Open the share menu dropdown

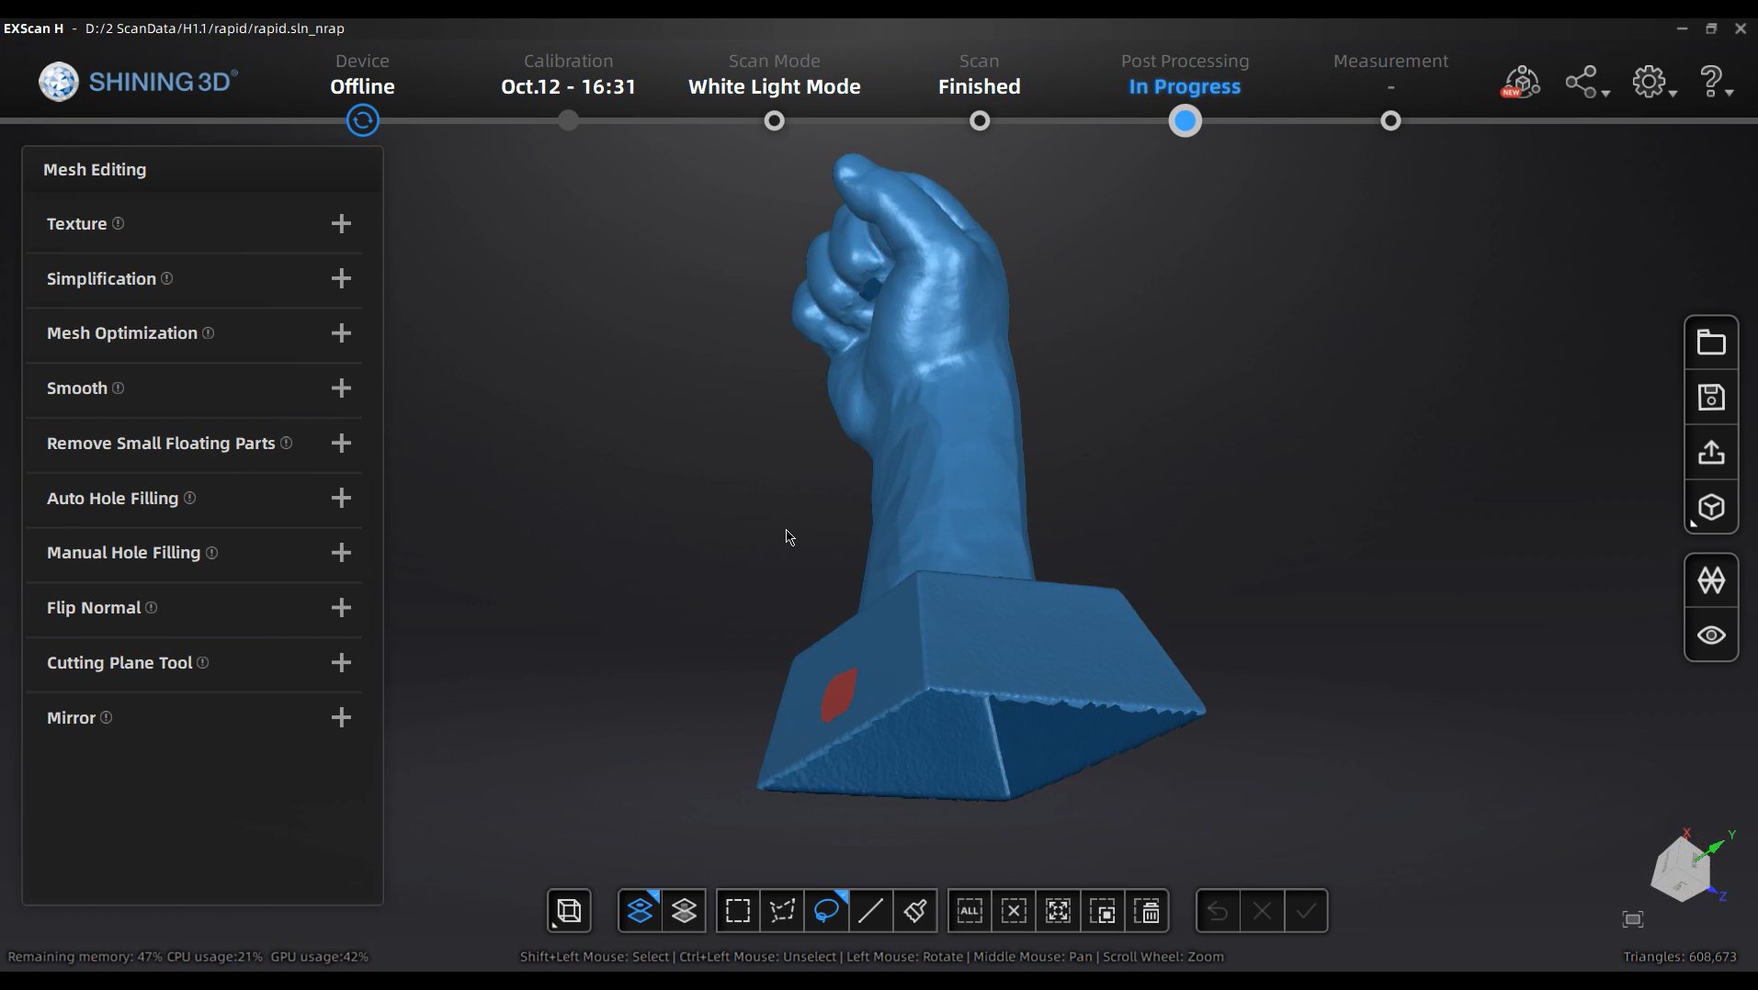click(x=1586, y=81)
